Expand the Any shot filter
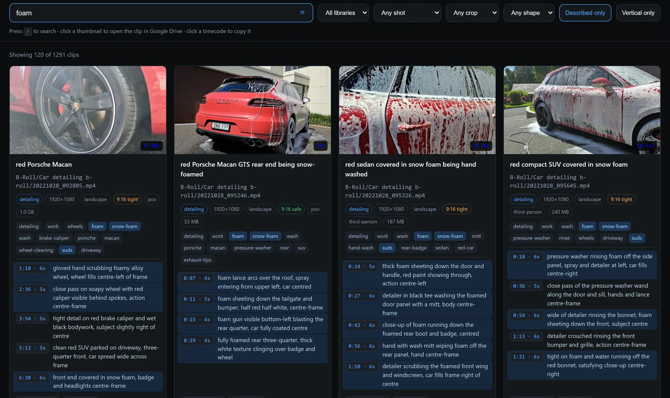 coord(407,13)
